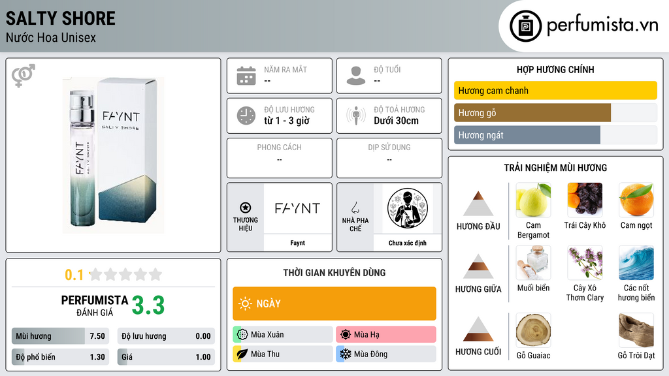The height and width of the screenshot is (376, 669).
Task: Open the Các nốt hương biển image
Action: (x=636, y=262)
